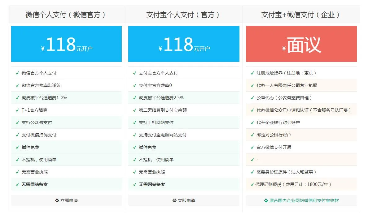Click the paw icon in WeChat column's 立即申请
This screenshot has height=215, width=368.
tap(57, 200)
